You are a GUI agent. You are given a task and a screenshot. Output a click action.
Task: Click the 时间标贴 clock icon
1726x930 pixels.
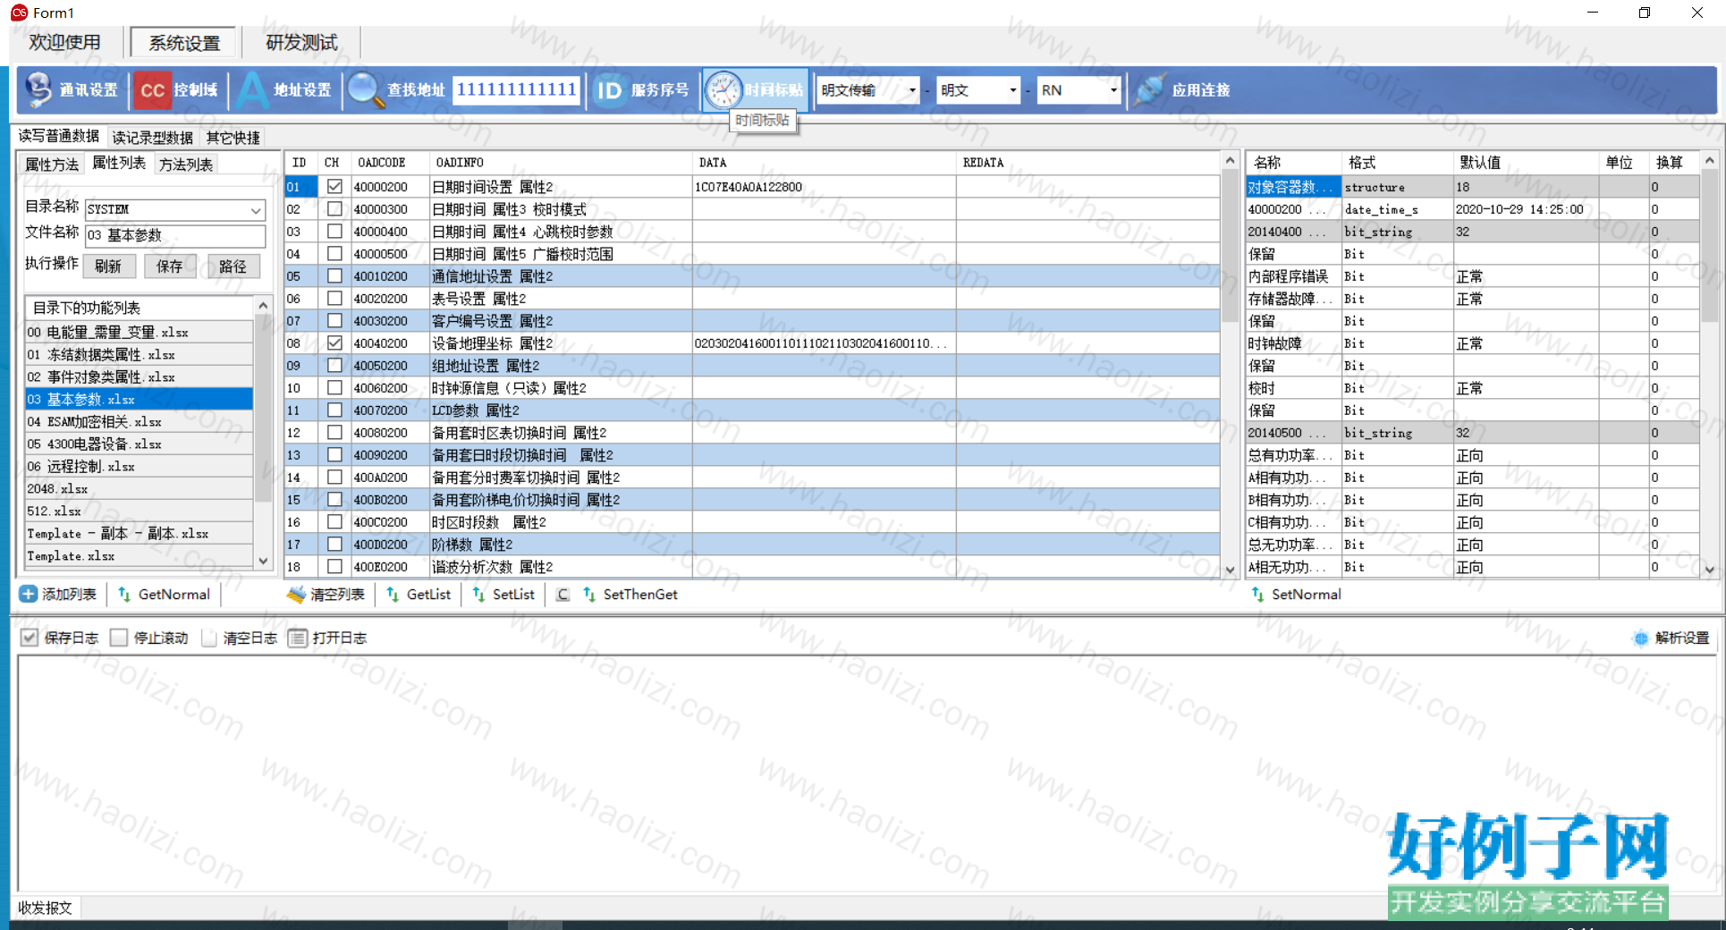[723, 89]
